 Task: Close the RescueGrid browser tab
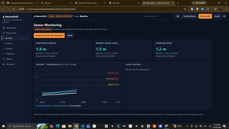(x=173, y=3)
